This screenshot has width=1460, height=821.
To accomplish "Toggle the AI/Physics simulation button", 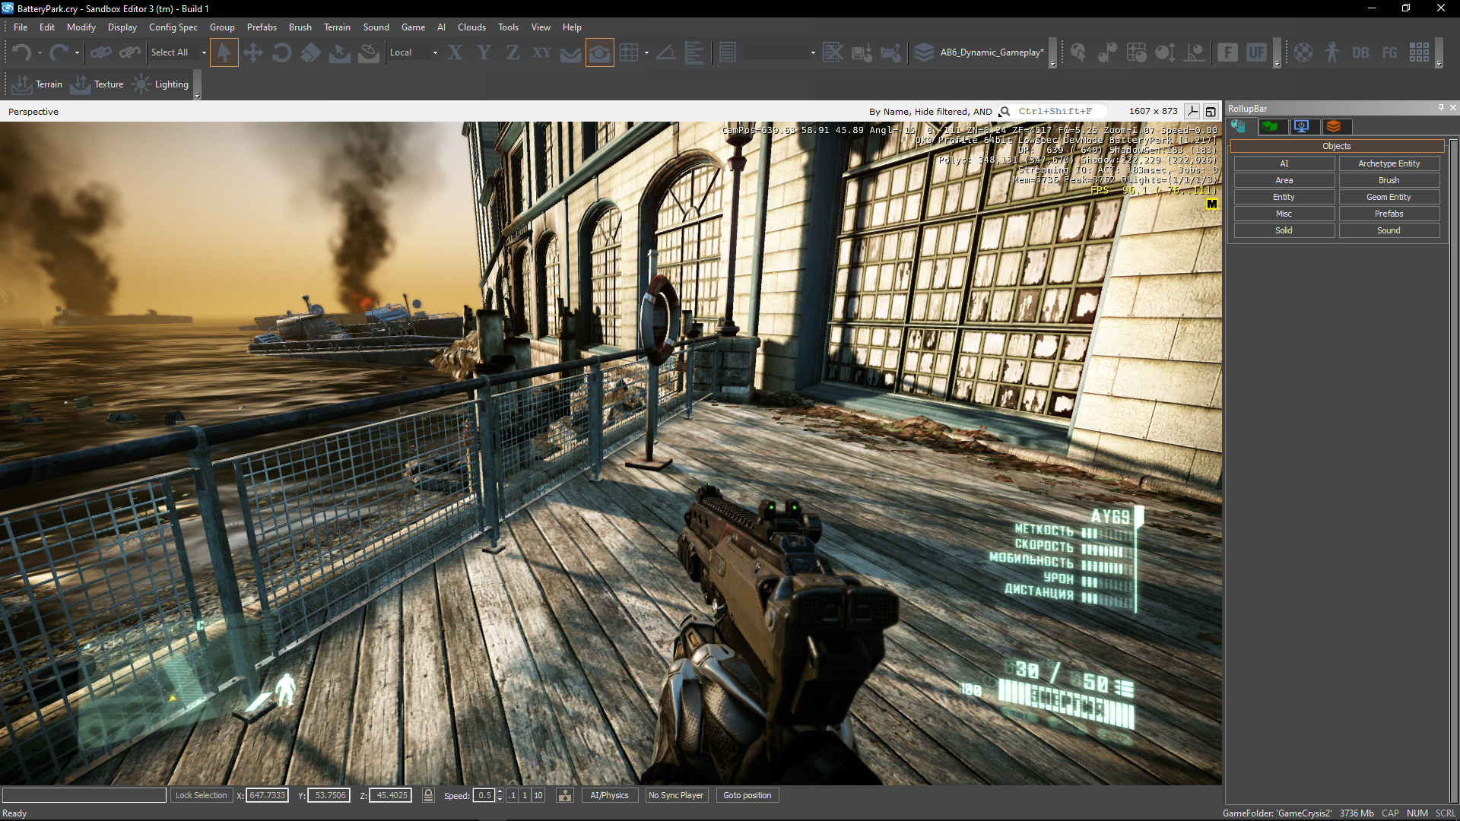I will [x=609, y=795].
